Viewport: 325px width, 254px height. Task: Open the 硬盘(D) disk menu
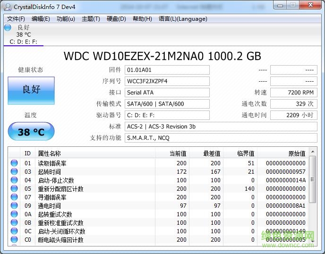[116, 19]
